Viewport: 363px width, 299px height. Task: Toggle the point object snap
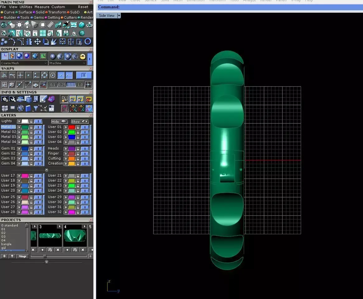(x=28, y=75)
